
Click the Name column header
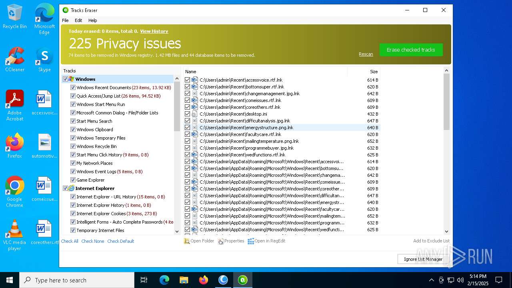coord(265,72)
